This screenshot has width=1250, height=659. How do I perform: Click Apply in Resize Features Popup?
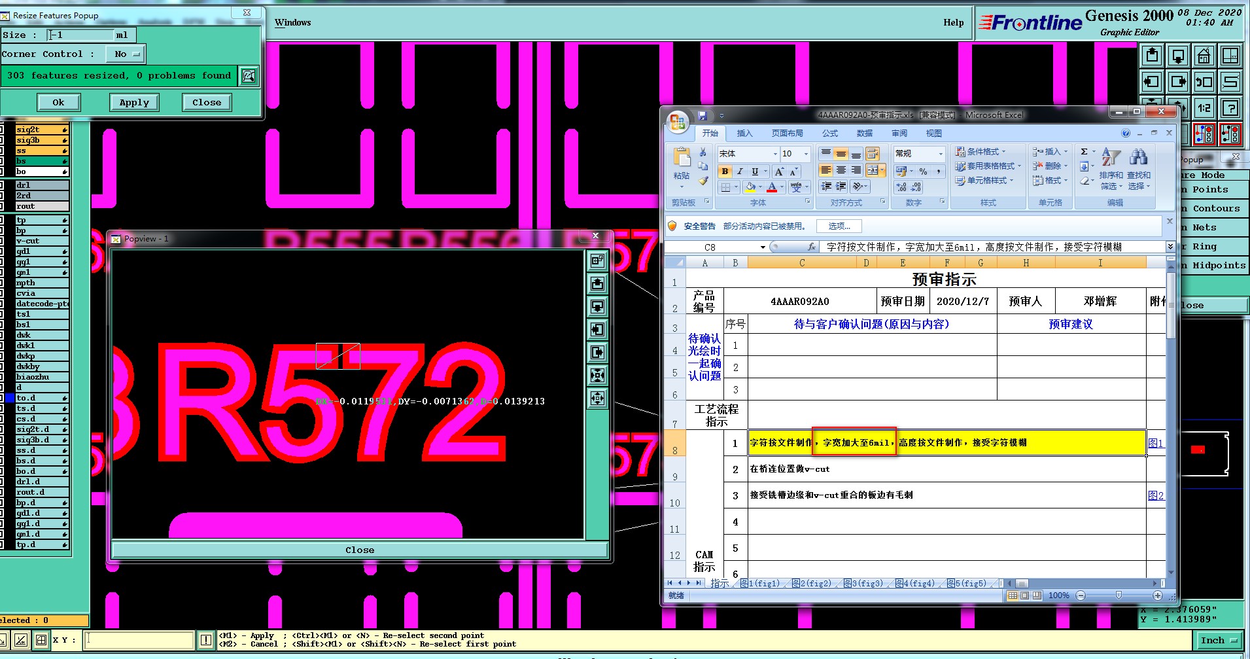coord(134,103)
